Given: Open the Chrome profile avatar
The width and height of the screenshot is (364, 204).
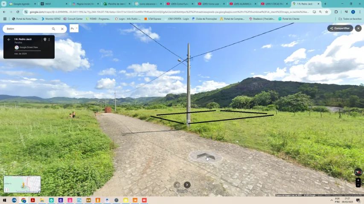Looking at the screenshot, I should (x=353, y=12).
